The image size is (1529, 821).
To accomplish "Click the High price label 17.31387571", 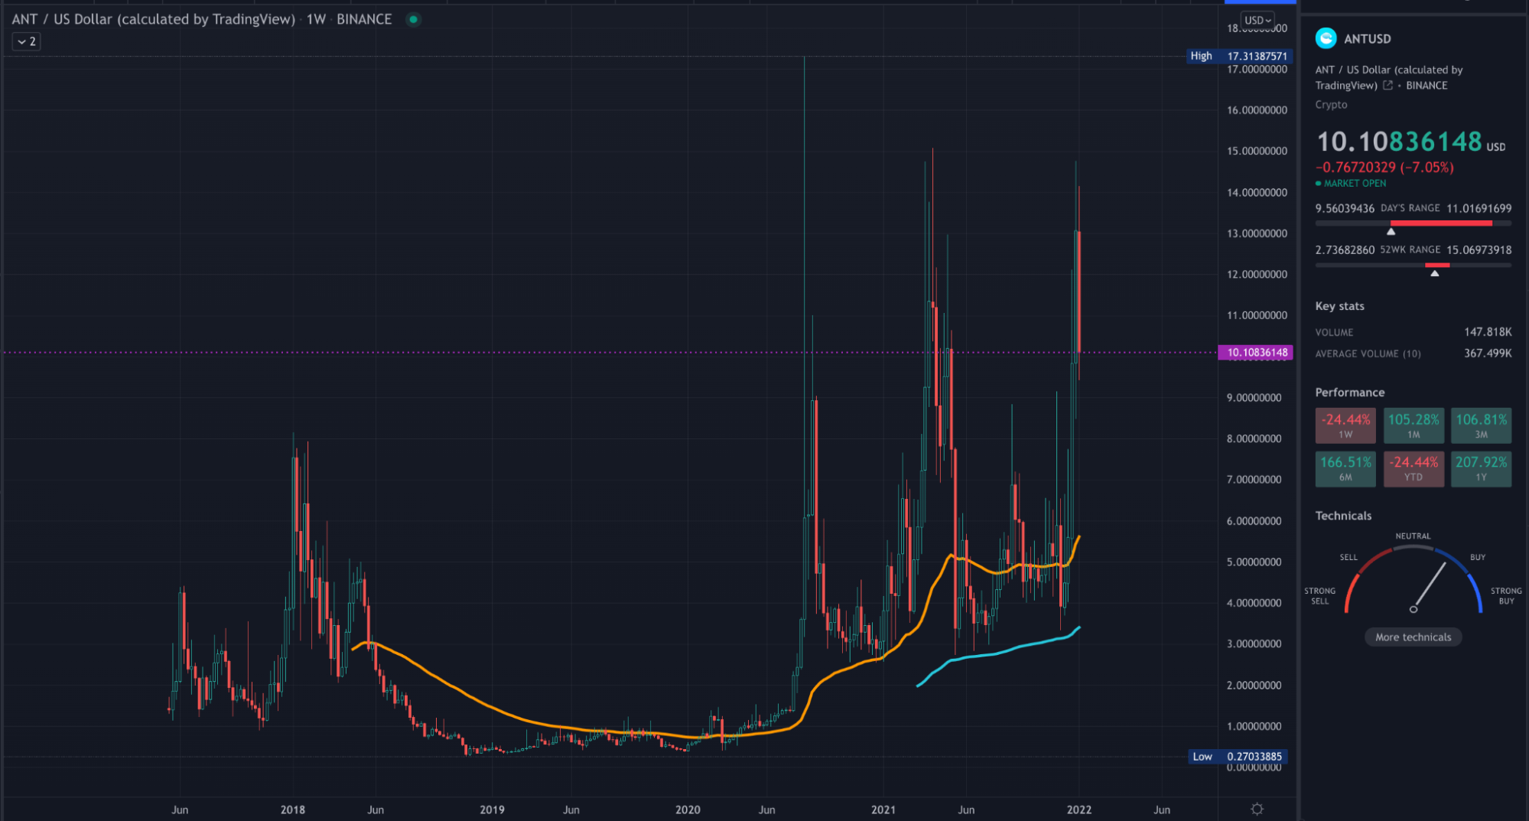I will point(1240,56).
